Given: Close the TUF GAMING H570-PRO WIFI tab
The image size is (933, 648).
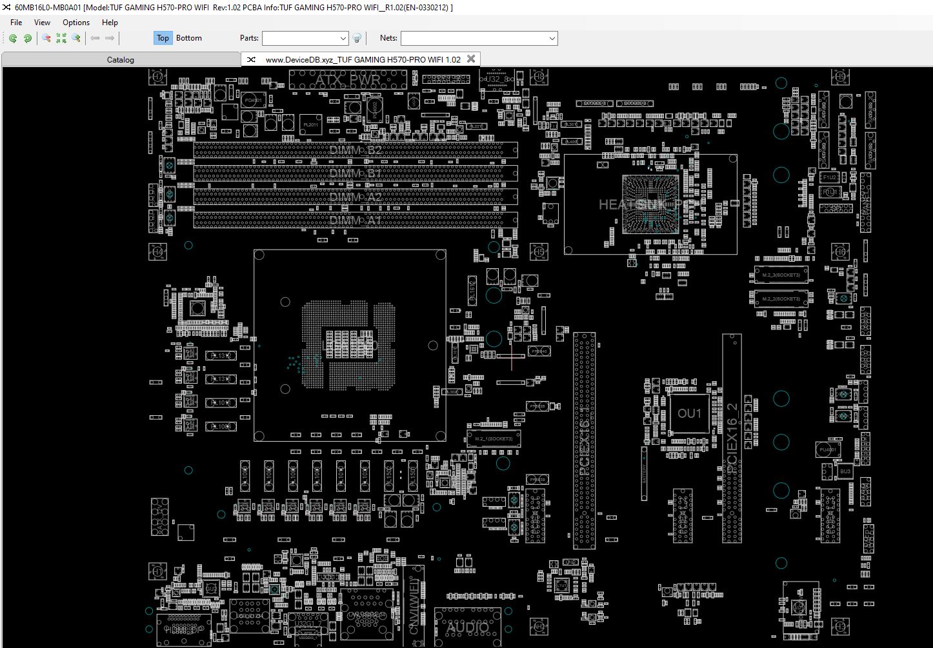Looking at the screenshot, I should click(471, 59).
